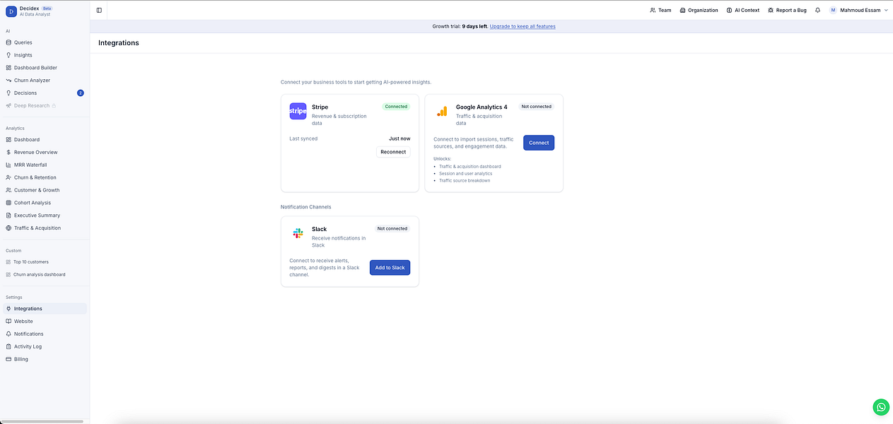Click Upgrade to keep all features link
The height and width of the screenshot is (424, 893).
pos(523,26)
